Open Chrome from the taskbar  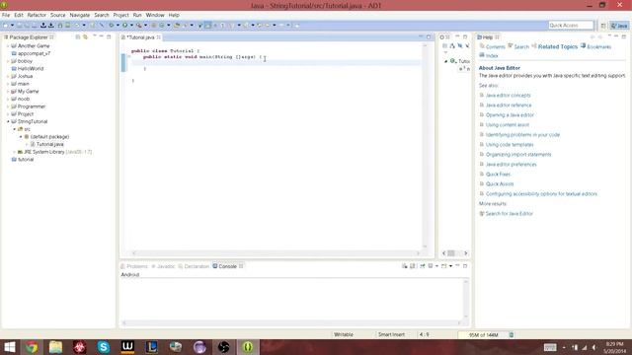tap(32, 347)
